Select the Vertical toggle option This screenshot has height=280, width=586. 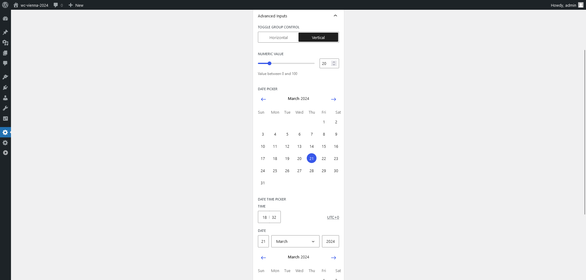318,37
